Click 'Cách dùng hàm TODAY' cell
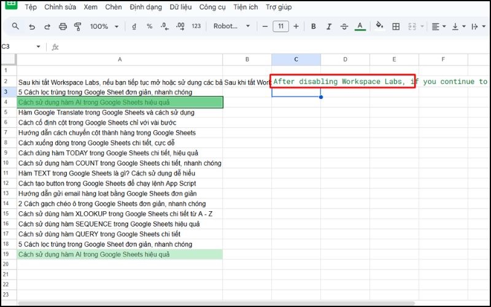 [x=120, y=153]
